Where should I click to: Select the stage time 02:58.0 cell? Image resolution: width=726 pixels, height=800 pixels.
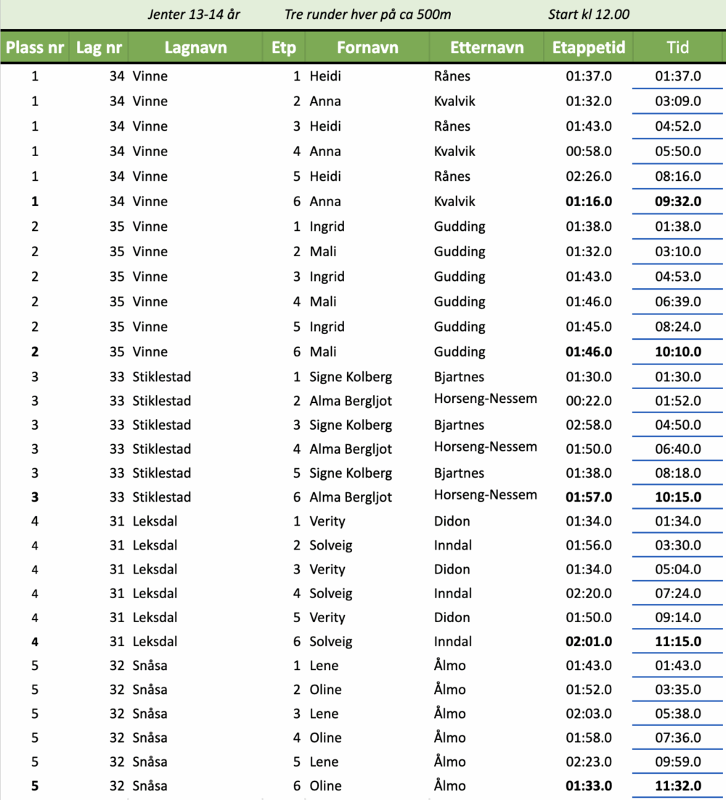(x=589, y=425)
